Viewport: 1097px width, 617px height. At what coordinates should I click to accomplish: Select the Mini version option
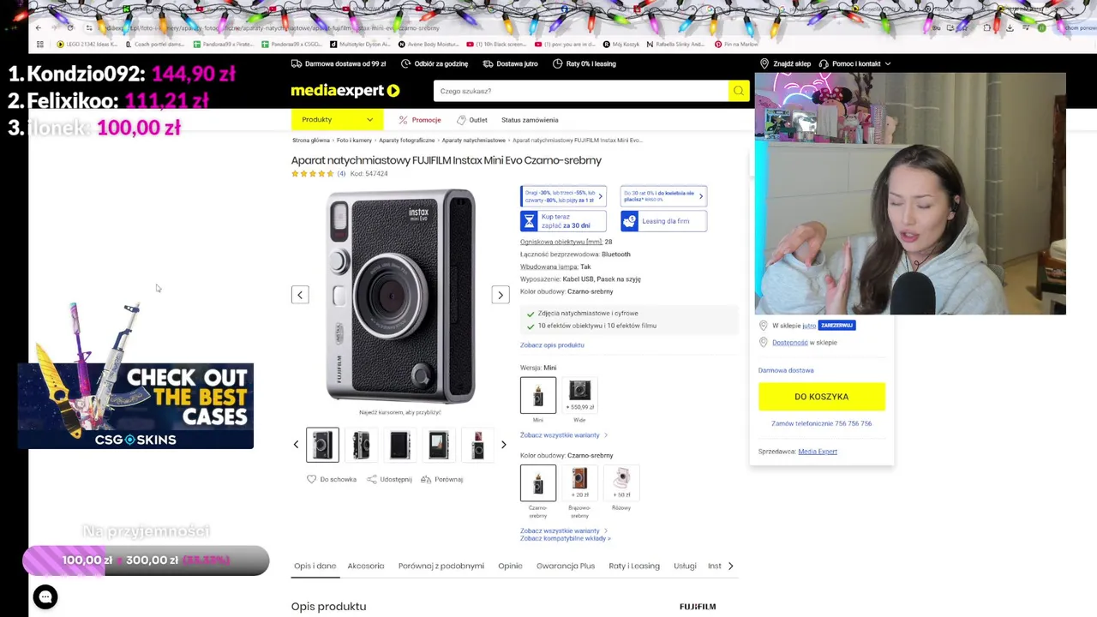point(538,395)
